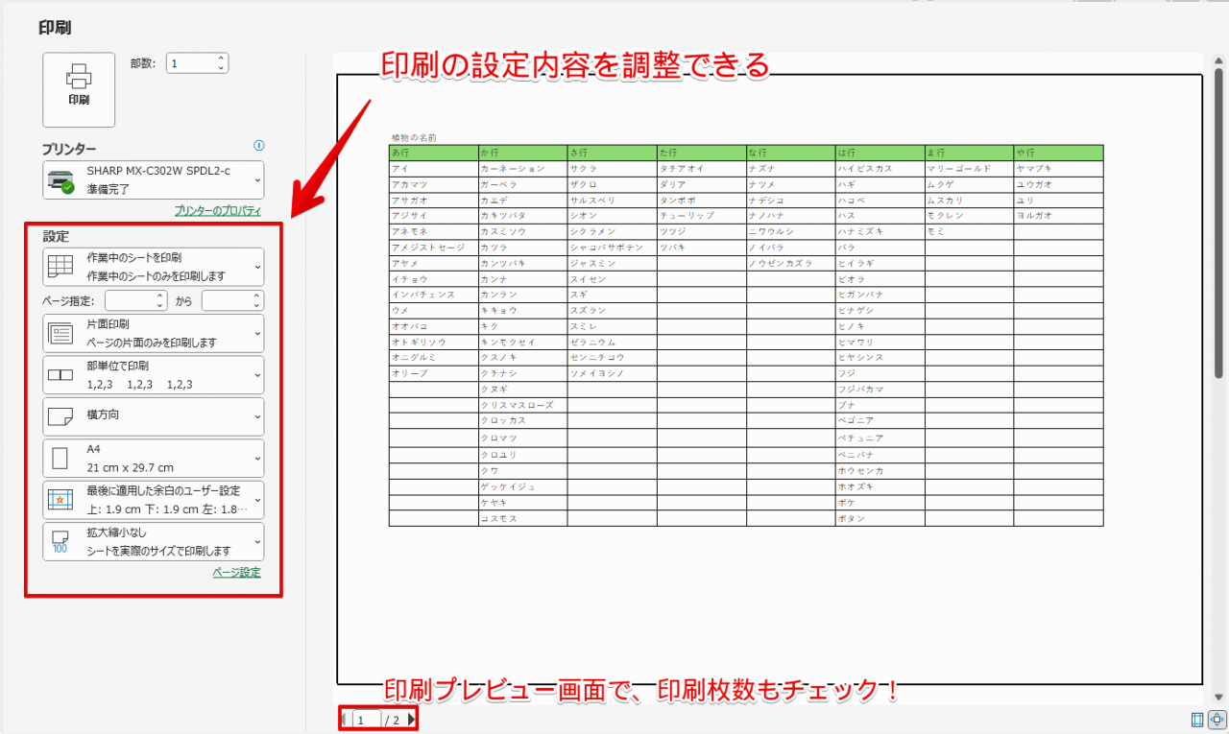Click the Zoom to Page icon at bottom right

point(1217,718)
